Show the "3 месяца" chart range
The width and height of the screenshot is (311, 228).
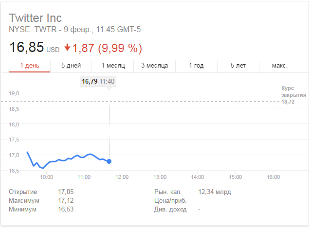pyautogui.click(x=154, y=65)
